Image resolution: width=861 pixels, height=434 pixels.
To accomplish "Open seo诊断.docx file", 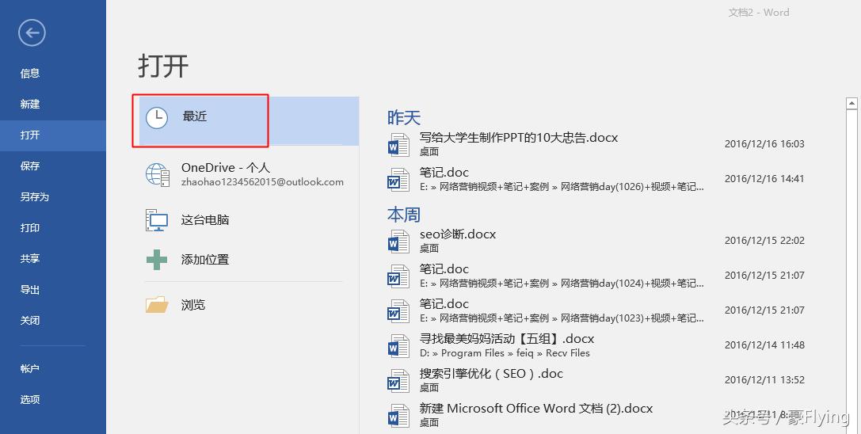I will (x=457, y=234).
